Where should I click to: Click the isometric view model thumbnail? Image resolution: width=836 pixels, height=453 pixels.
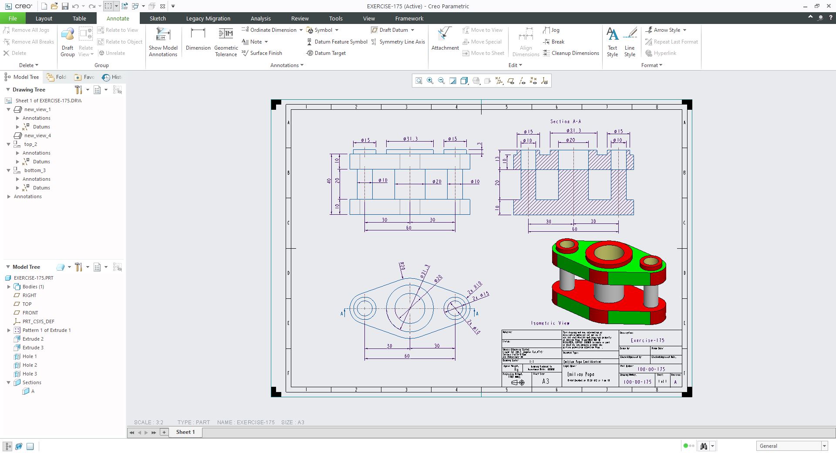coord(609,281)
